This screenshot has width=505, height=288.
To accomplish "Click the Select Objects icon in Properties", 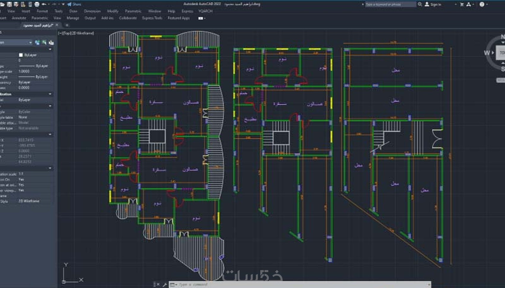I will point(44,42).
